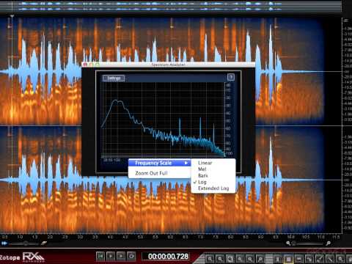This screenshot has height=264, width=352.
Task: Open the help question mark in Spectrum Analyzer
Action: click(231, 77)
